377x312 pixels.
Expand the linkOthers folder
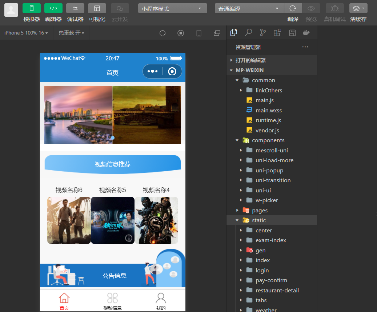coord(272,90)
